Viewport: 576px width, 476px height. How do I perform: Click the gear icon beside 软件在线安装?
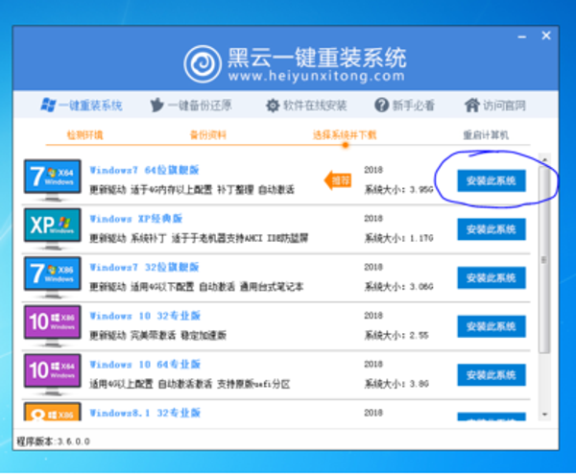point(273,106)
